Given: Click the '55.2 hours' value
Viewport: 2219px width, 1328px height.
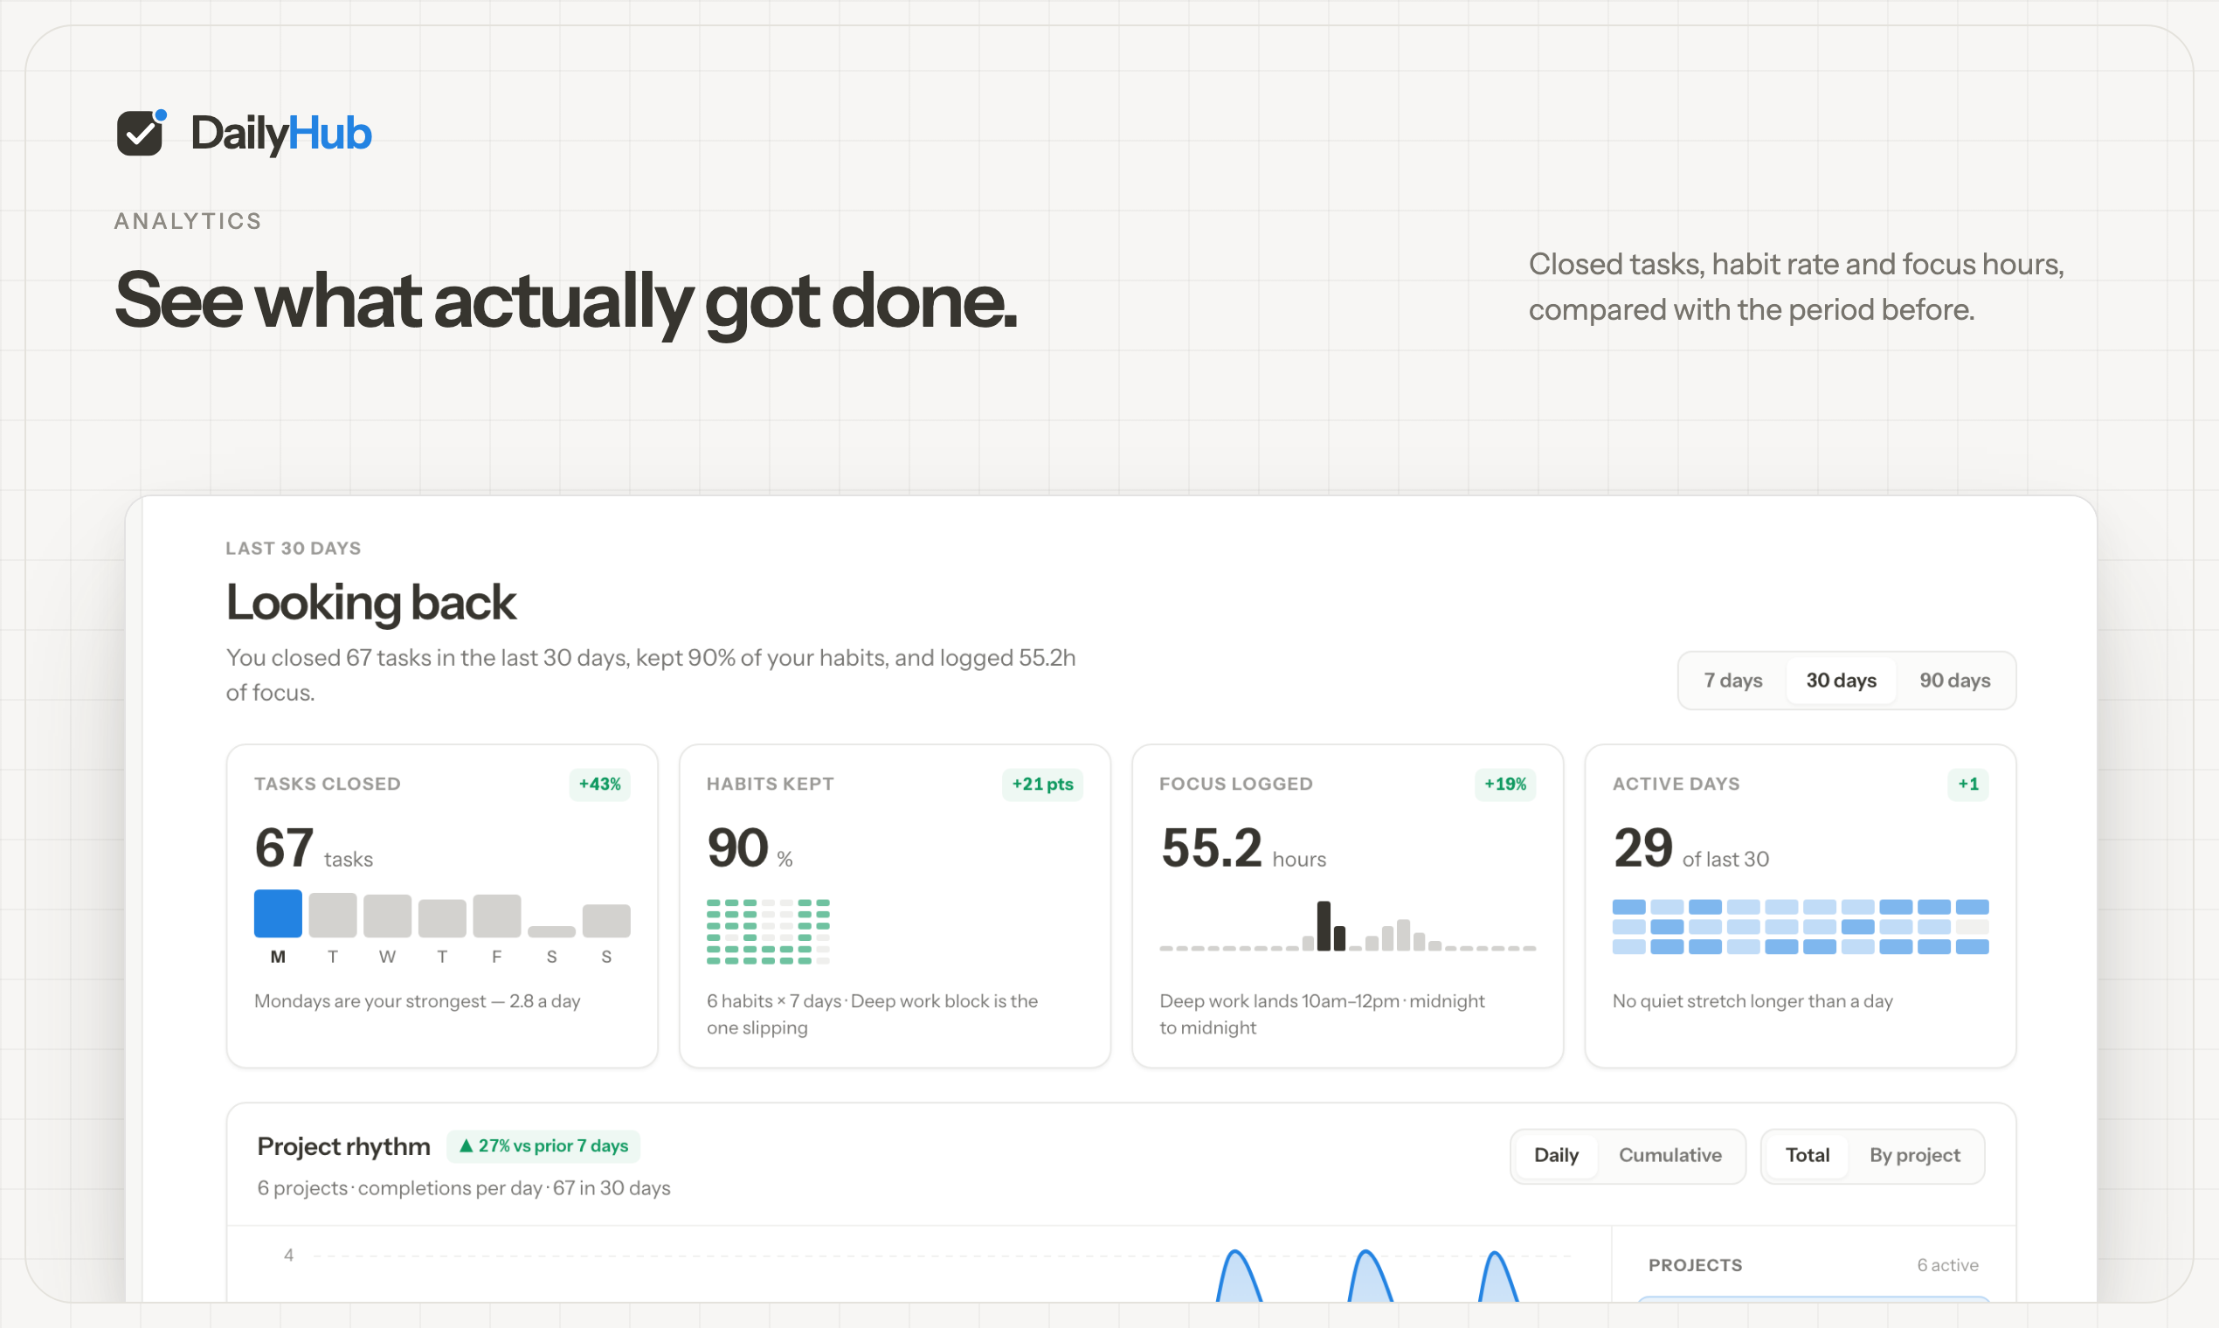Looking at the screenshot, I should 1243,847.
